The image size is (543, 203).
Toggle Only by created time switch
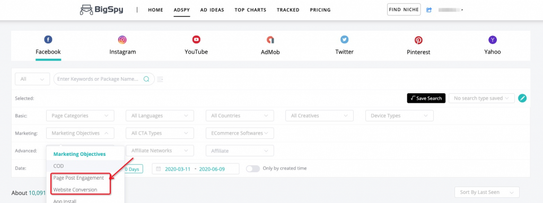pos(253,169)
